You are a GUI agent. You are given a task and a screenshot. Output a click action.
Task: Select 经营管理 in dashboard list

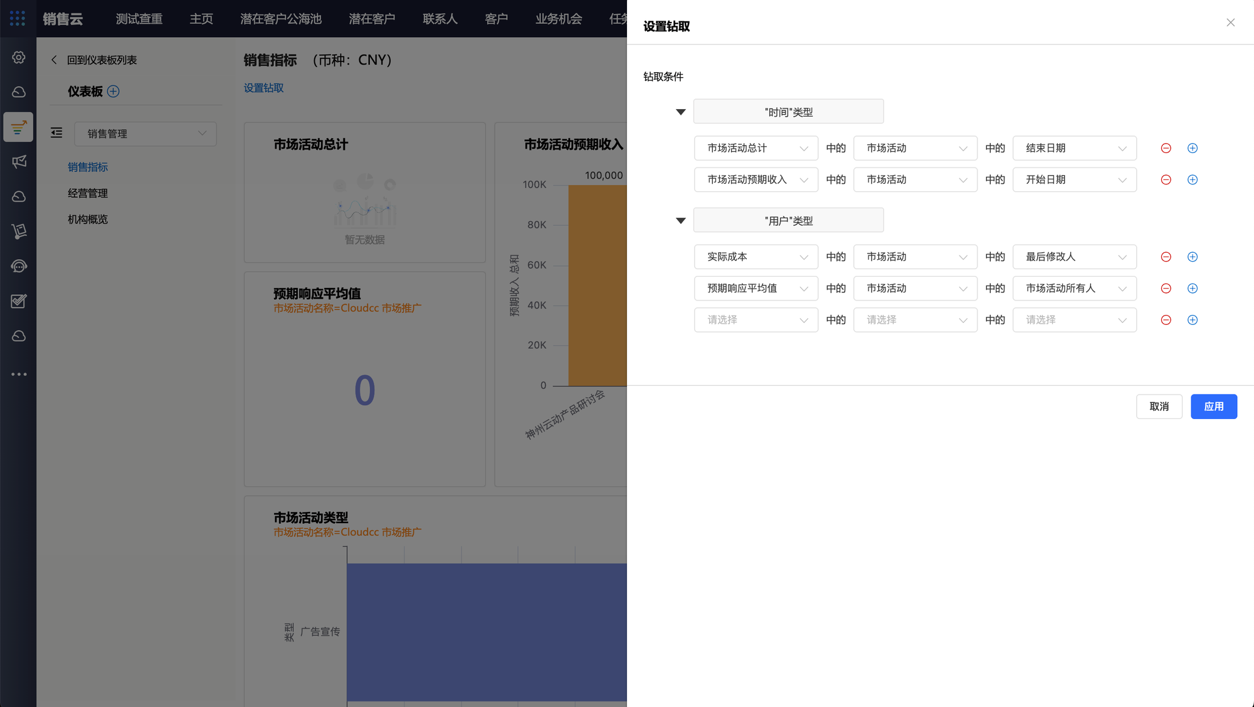click(88, 193)
